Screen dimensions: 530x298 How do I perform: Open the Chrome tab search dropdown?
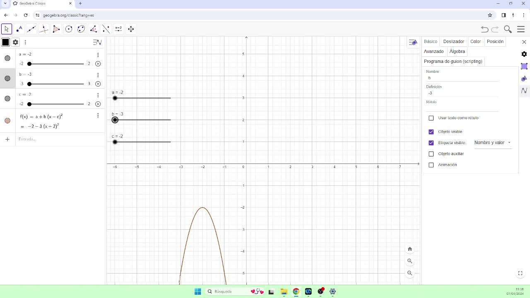pos(5,3)
